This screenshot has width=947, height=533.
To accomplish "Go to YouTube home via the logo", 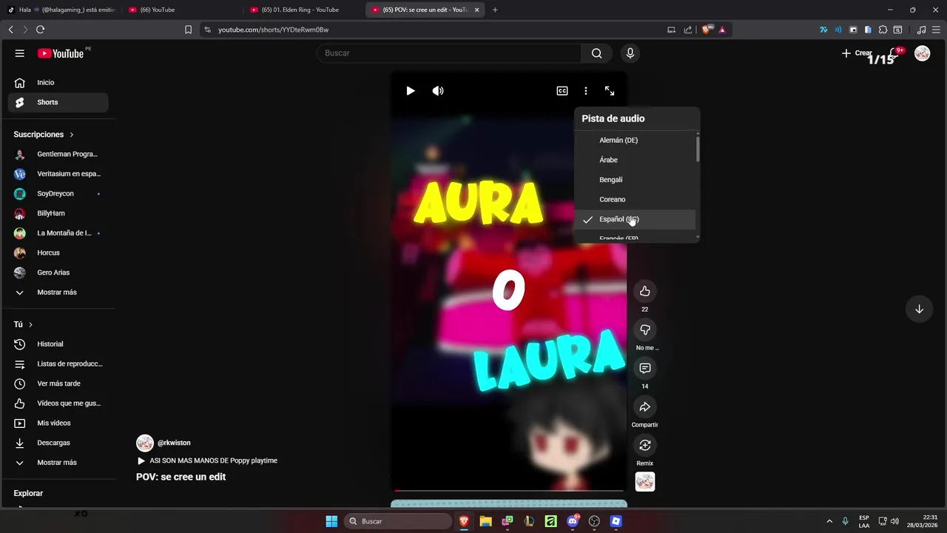I will tap(61, 53).
